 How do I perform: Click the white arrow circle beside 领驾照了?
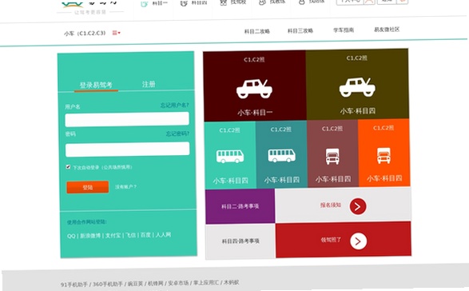pyautogui.click(x=358, y=241)
